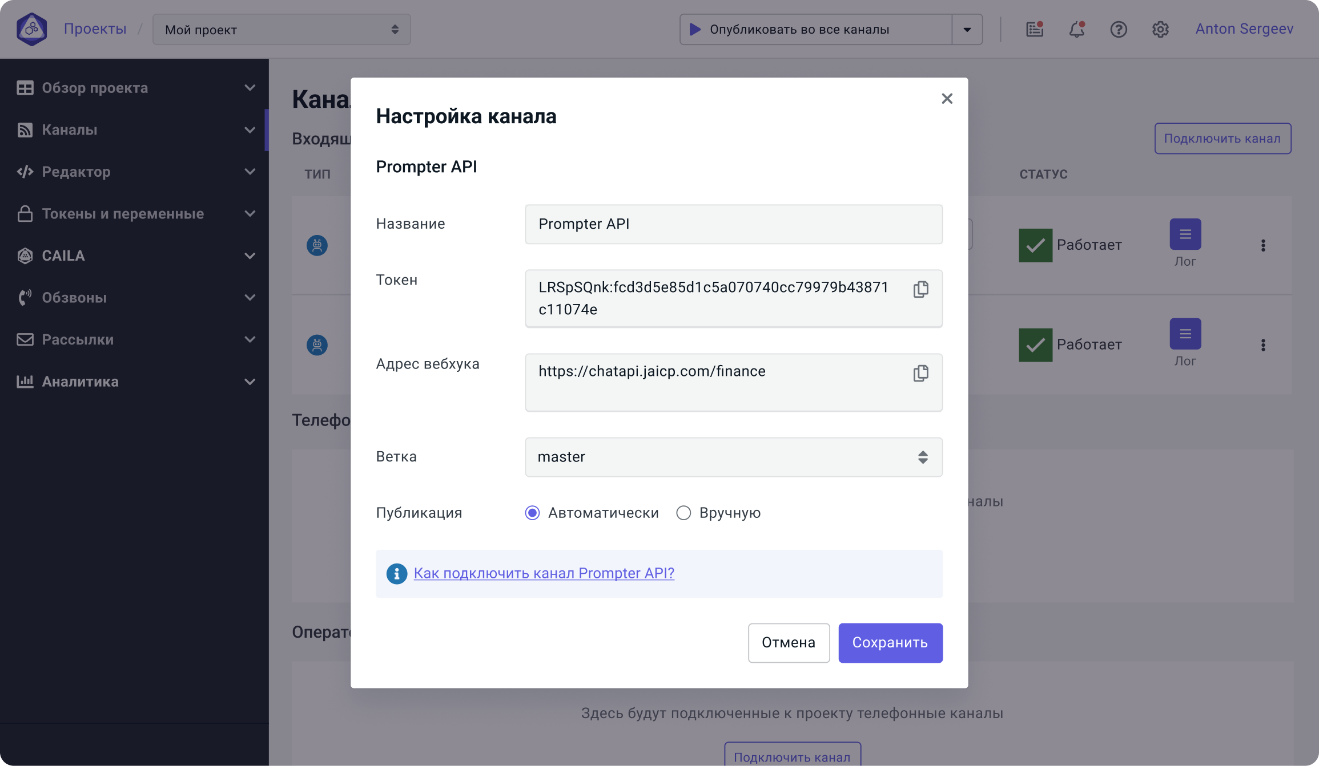The image size is (1319, 766).
Task: Click the Аналитика chart icon
Action: pos(25,382)
